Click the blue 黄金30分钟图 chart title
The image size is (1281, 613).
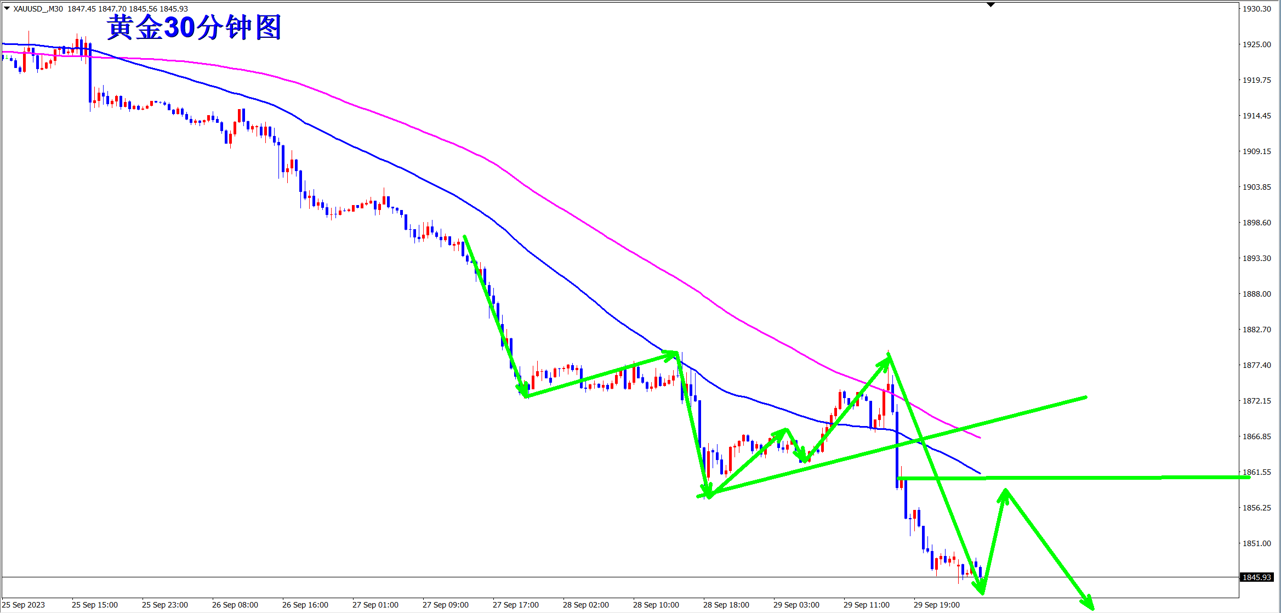[194, 27]
